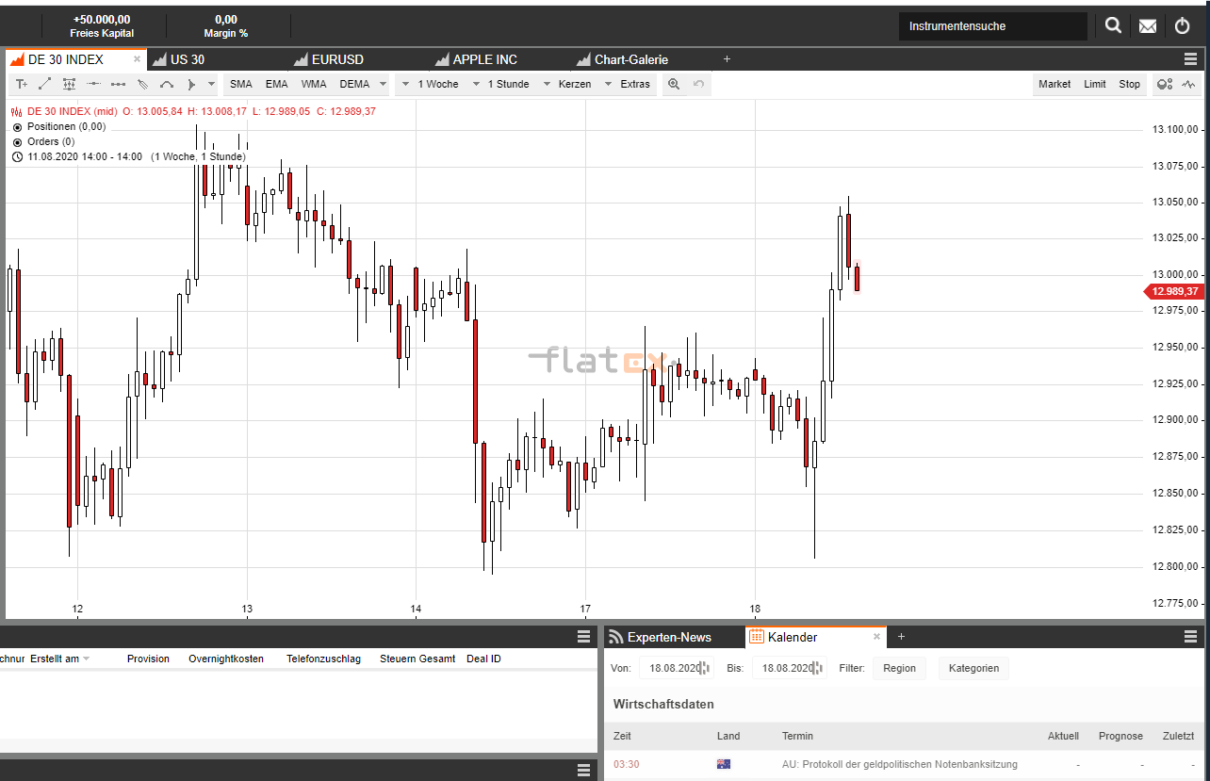Open messages via the envelope icon
The height and width of the screenshot is (781, 1210).
coord(1148,26)
